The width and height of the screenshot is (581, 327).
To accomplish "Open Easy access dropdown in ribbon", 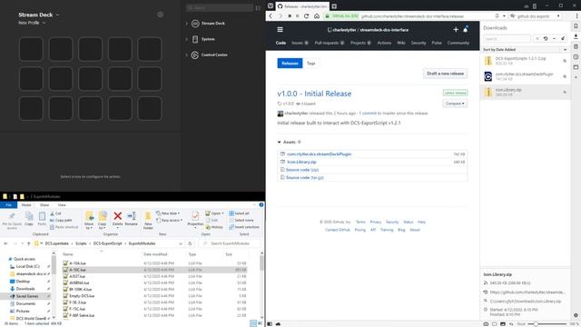I will coord(170,220).
